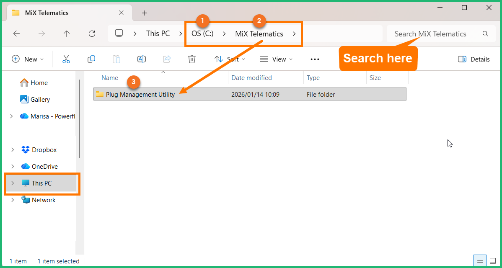Go back with the back arrow

pyautogui.click(x=16, y=33)
